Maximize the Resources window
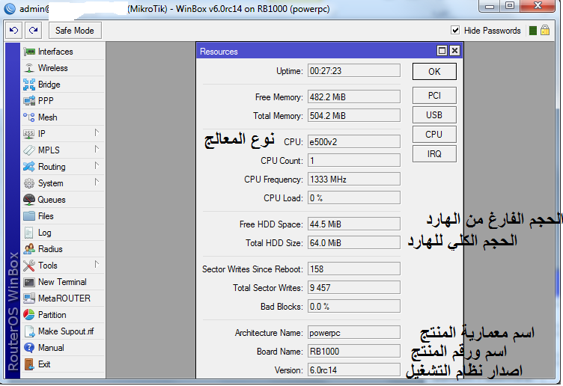The height and width of the screenshot is (386, 563). tap(442, 51)
